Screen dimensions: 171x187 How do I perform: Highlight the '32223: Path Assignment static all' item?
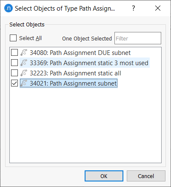coord(75,73)
